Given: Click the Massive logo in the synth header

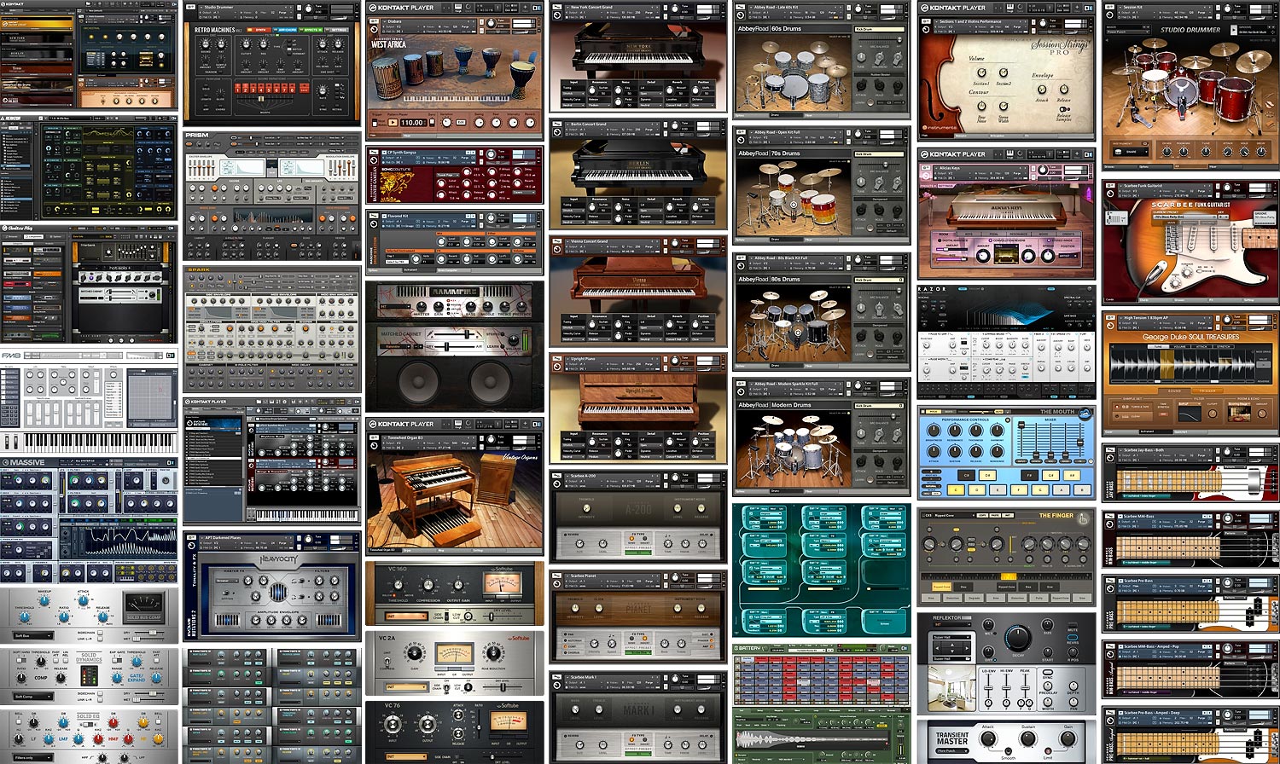Looking at the screenshot, I should tap(24, 462).
